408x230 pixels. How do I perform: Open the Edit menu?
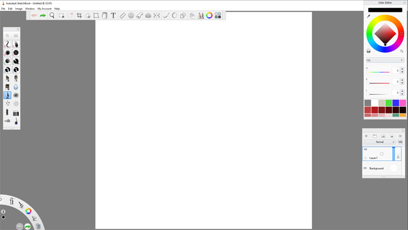pyautogui.click(x=10, y=9)
